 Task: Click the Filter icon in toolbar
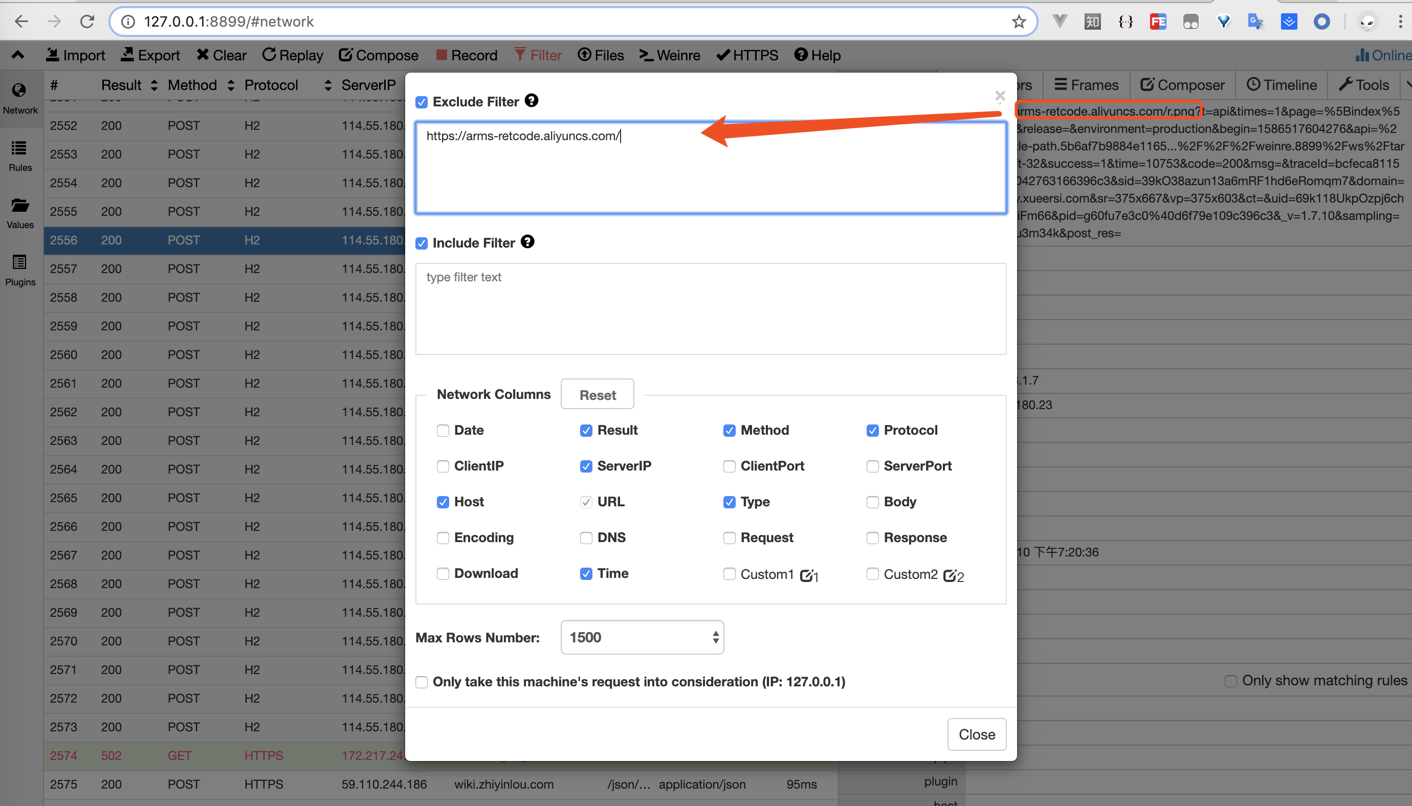(x=538, y=55)
